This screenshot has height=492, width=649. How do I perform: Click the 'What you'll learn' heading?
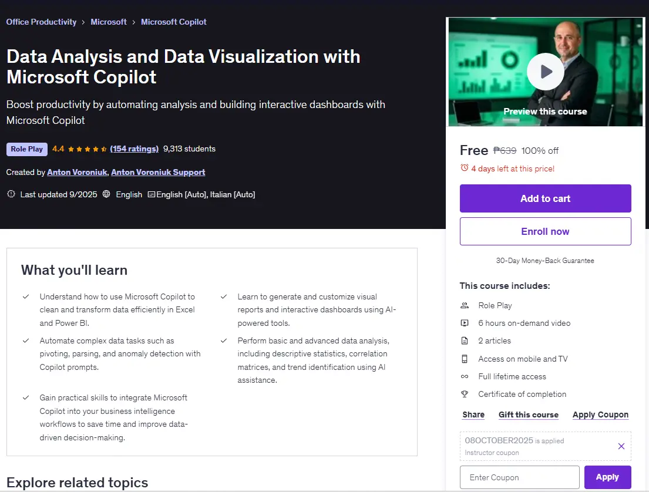[75, 270]
